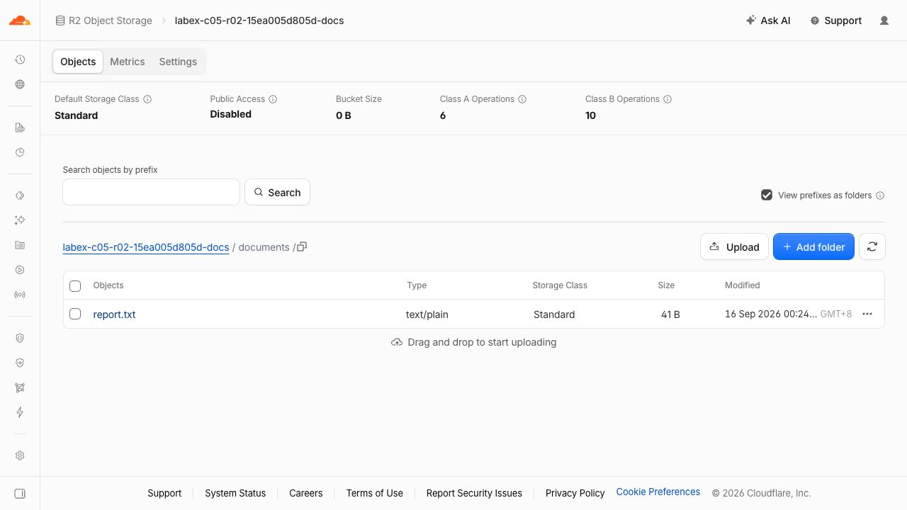
Task: Open the shield arrow icon in sidebar
Action: [x=20, y=363]
